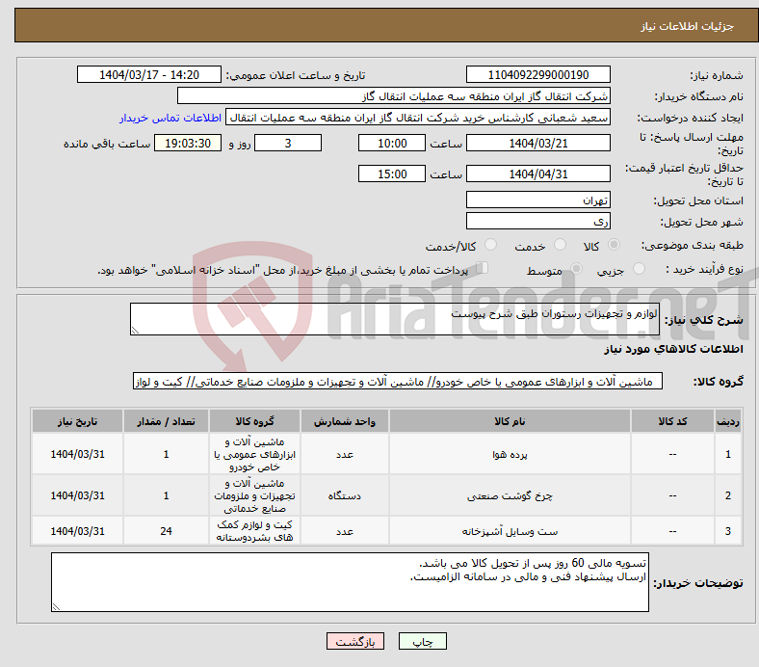Click the گروه کالا field

coord(398,382)
